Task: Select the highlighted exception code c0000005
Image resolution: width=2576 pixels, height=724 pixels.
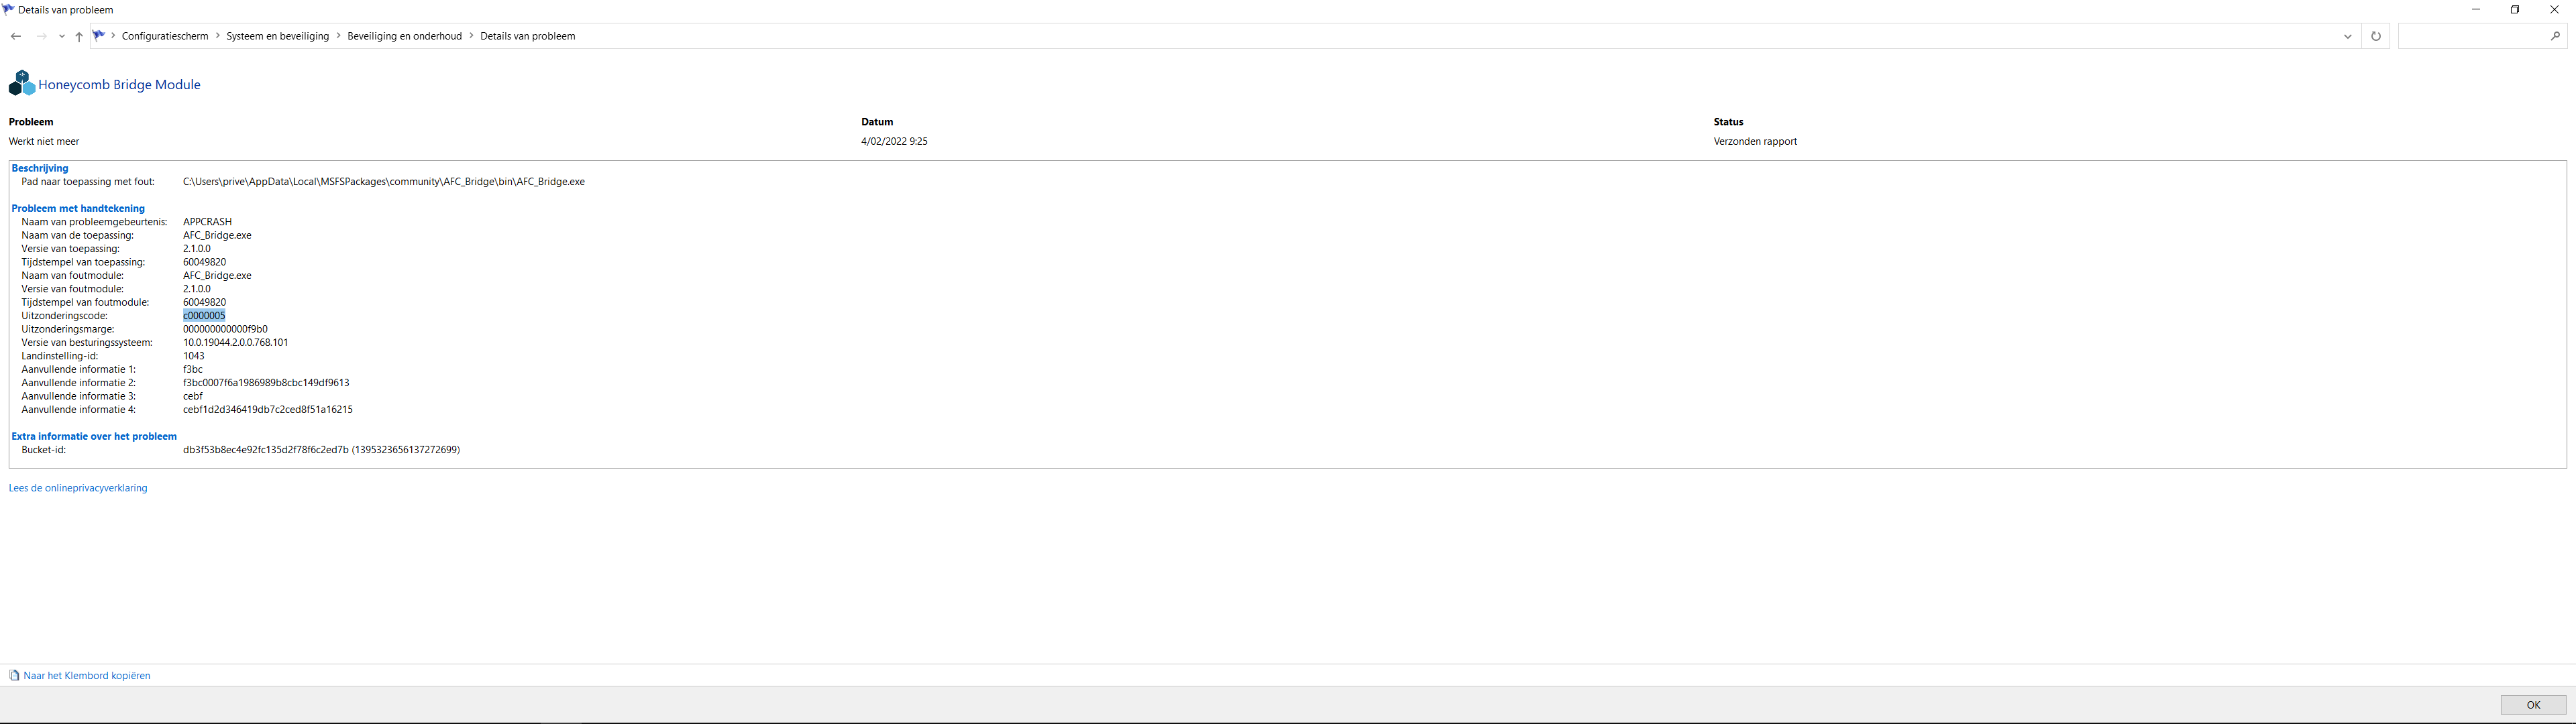Action: (x=204, y=316)
